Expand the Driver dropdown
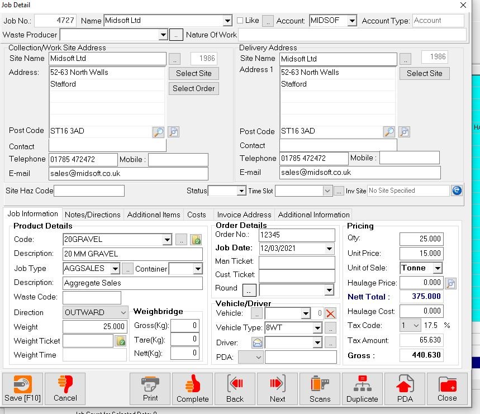 click(x=318, y=342)
